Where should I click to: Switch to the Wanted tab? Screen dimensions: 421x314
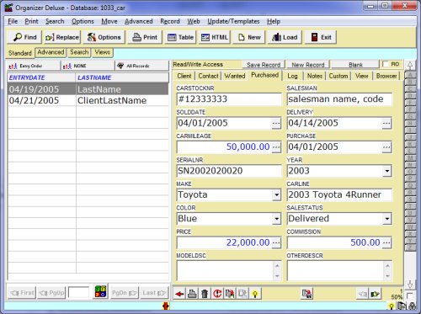tap(235, 76)
